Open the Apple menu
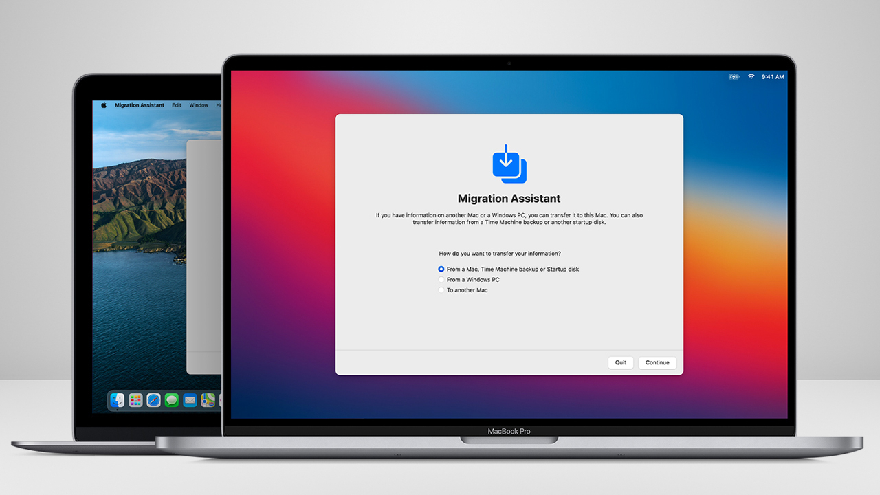880x495 pixels. 104,104
